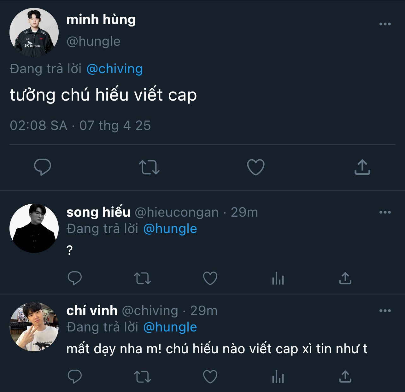
Task: Reply to minh hùng's main tweet
Action: pyautogui.click(x=42, y=167)
